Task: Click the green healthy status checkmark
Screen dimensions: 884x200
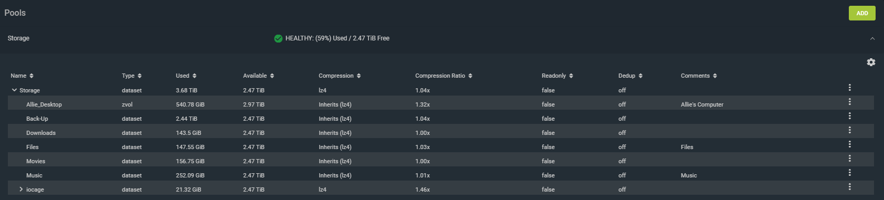Action: click(278, 38)
